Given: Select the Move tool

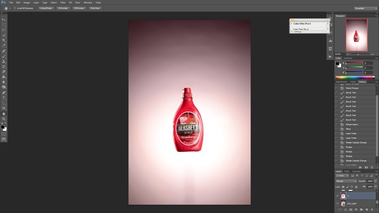Looking at the screenshot, I should [3, 20].
